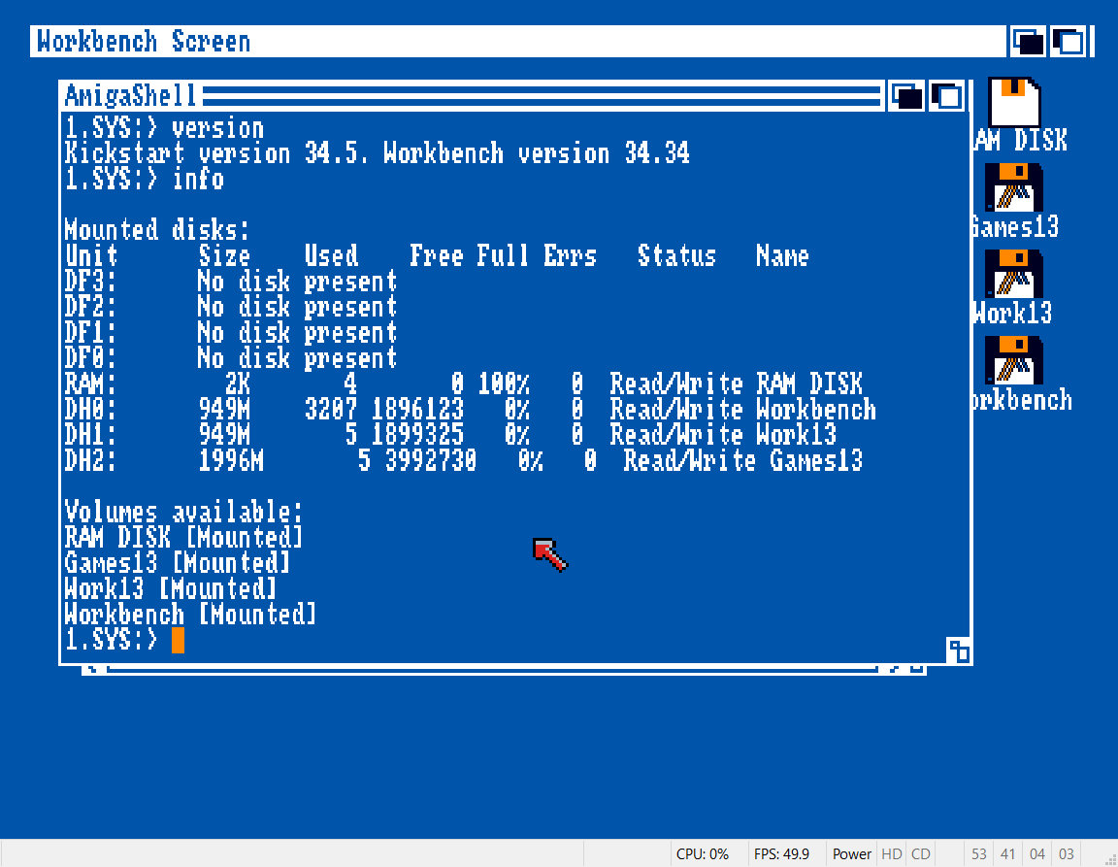Click the DH2: row in disk list

464,460
